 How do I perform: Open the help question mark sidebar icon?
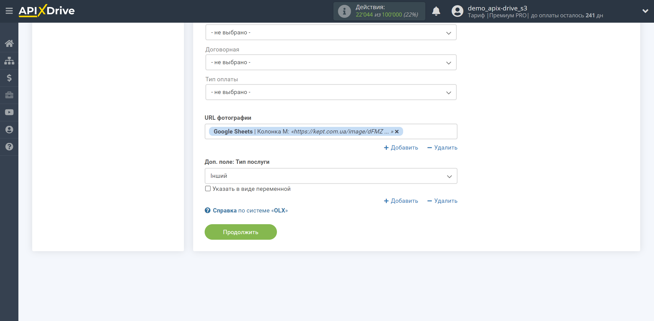(9, 147)
